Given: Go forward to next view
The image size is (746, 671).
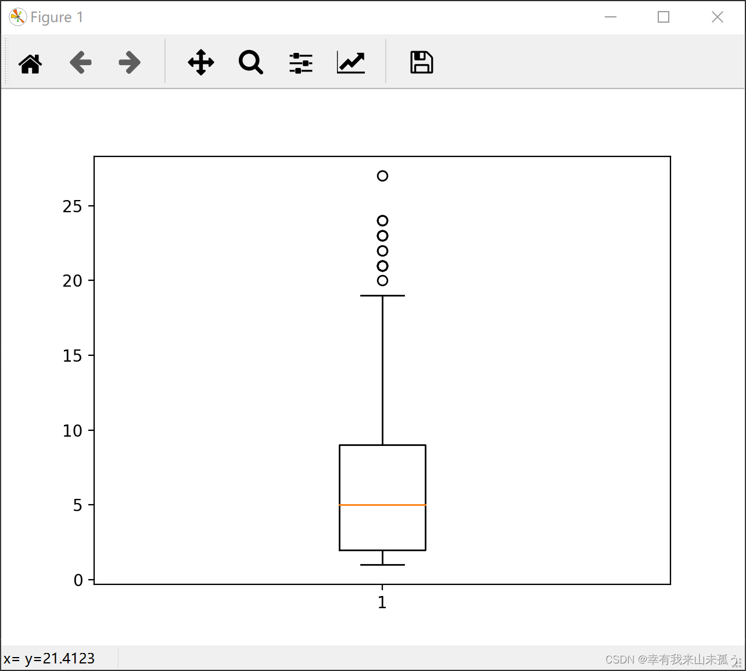Looking at the screenshot, I should tap(130, 62).
